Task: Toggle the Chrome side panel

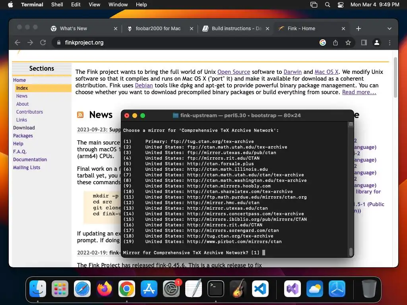Action: point(364,42)
